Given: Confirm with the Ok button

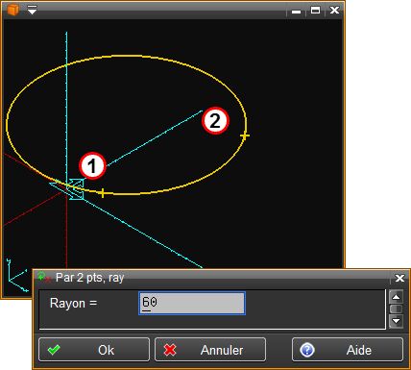Looking at the screenshot, I should 94,350.
